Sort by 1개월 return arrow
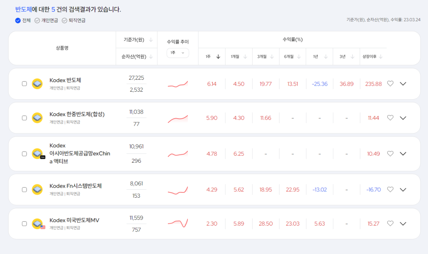 pos(245,56)
